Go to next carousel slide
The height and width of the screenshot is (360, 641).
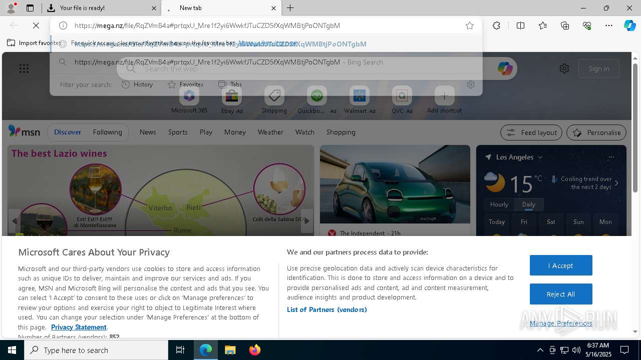(307, 221)
